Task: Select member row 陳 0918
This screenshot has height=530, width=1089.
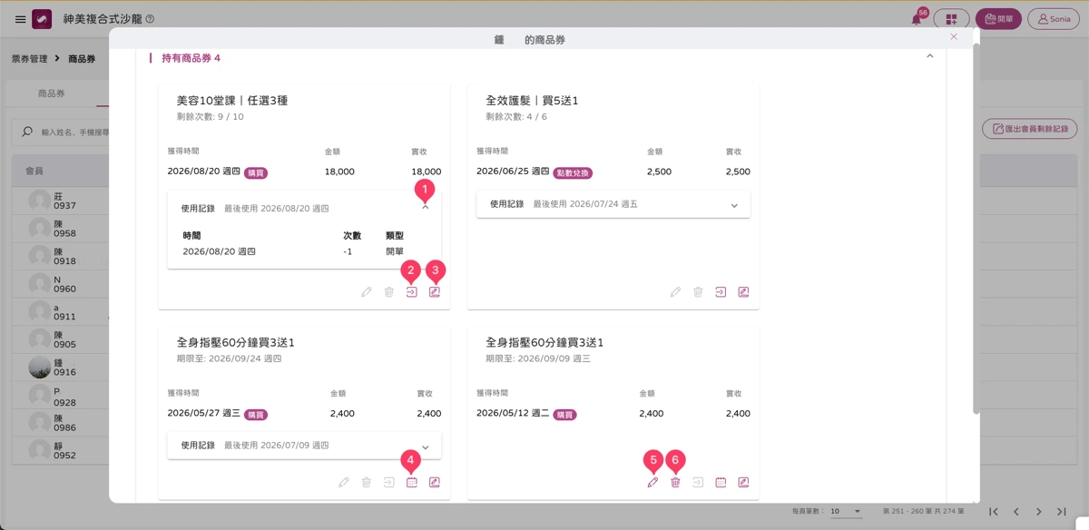Action: [x=60, y=256]
